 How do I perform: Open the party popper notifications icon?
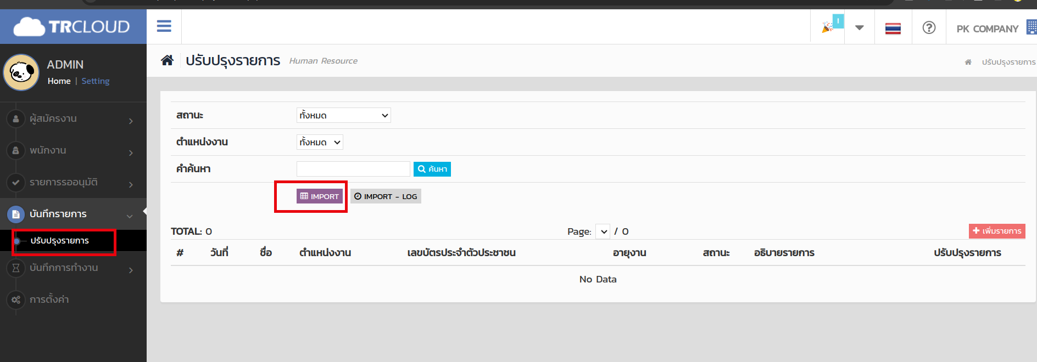828,27
